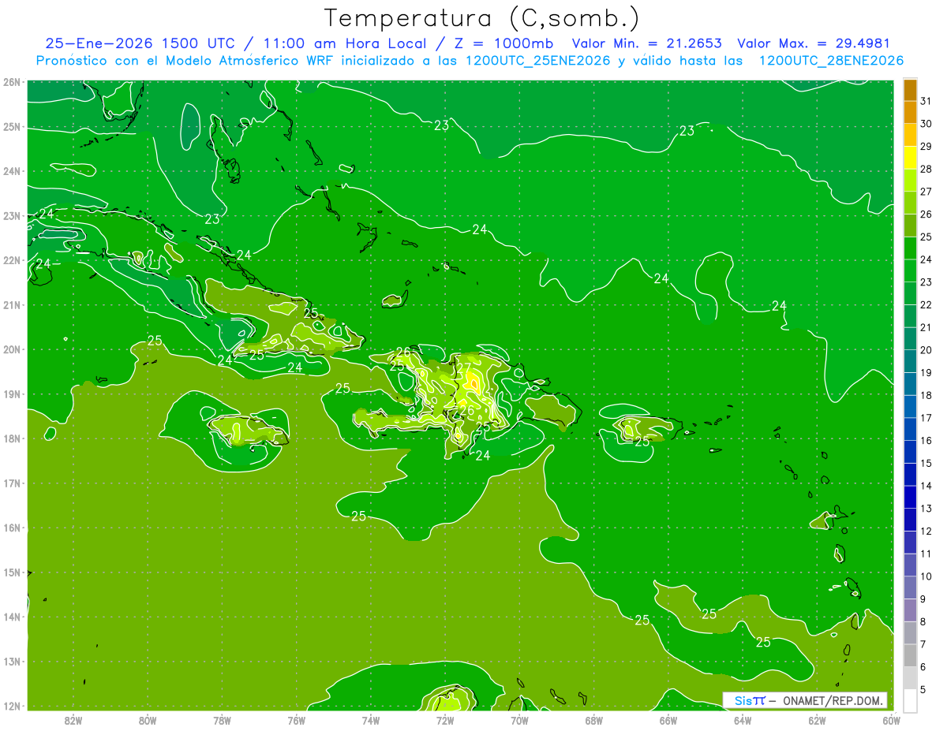
Task: Click the "Temperatura (C,somb.)" map title
Action: pos(481,18)
